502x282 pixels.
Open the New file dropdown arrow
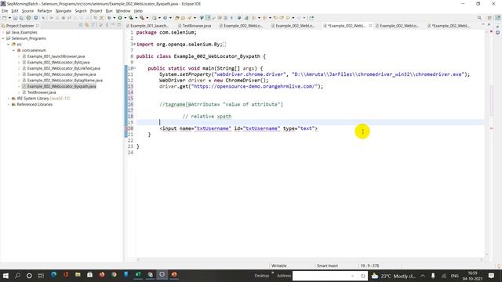pos(9,18)
